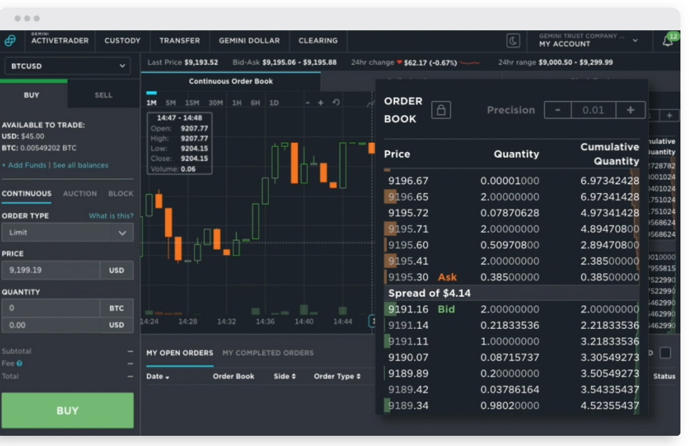Viewport: 690px width, 446px height.
Task: Open the BTCUSD pair dropdown
Action: click(67, 66)
